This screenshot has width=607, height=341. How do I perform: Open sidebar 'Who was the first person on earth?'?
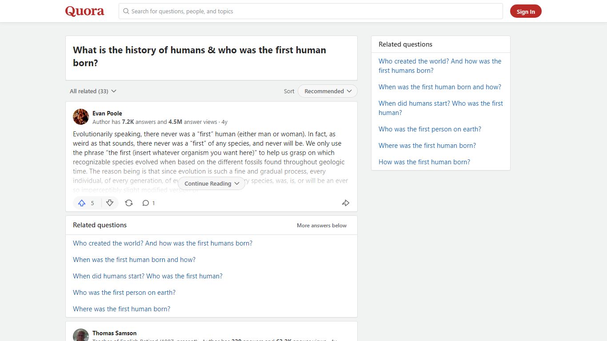click(x=430, y=129)
